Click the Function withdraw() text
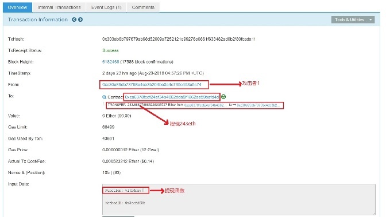The image size is (386, 217). tap(125, 191)
